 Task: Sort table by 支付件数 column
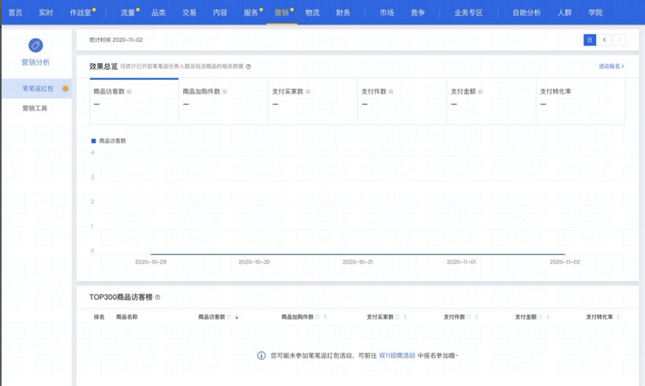476,317
